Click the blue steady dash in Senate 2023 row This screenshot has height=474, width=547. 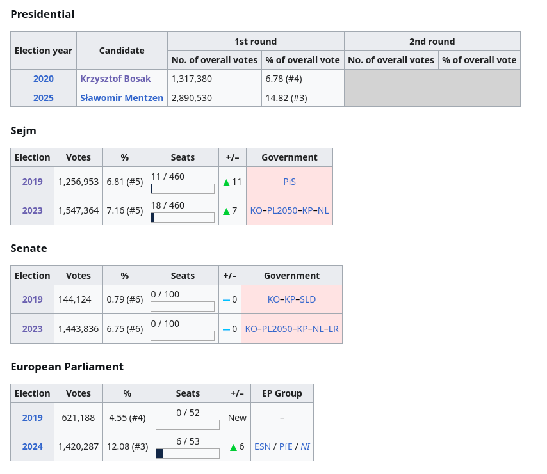click(226, 329)
